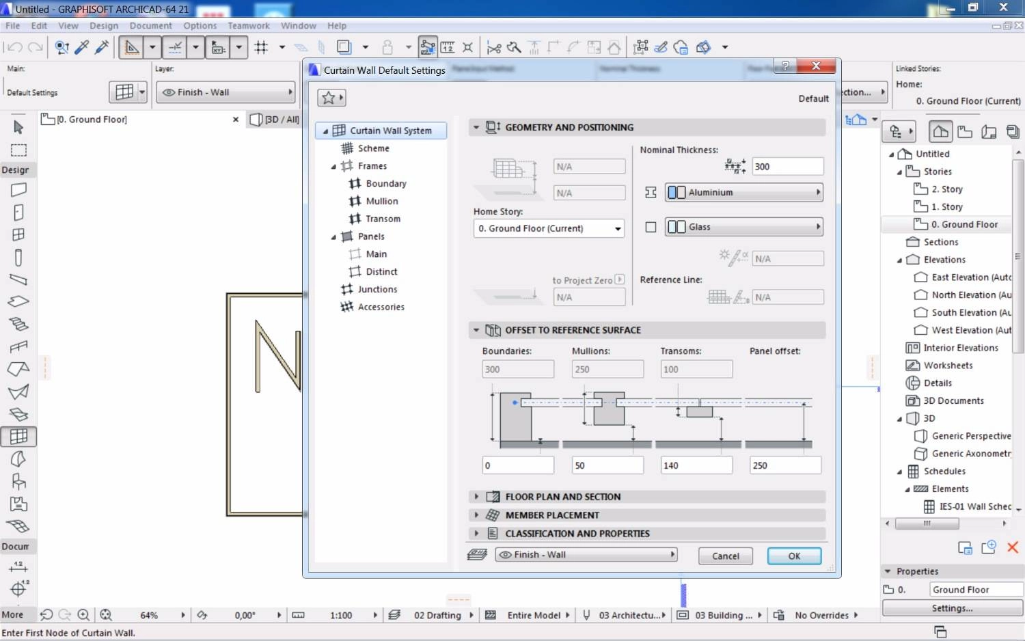Toggle the Aluminium building material link icon

click(x=651, y=193)
